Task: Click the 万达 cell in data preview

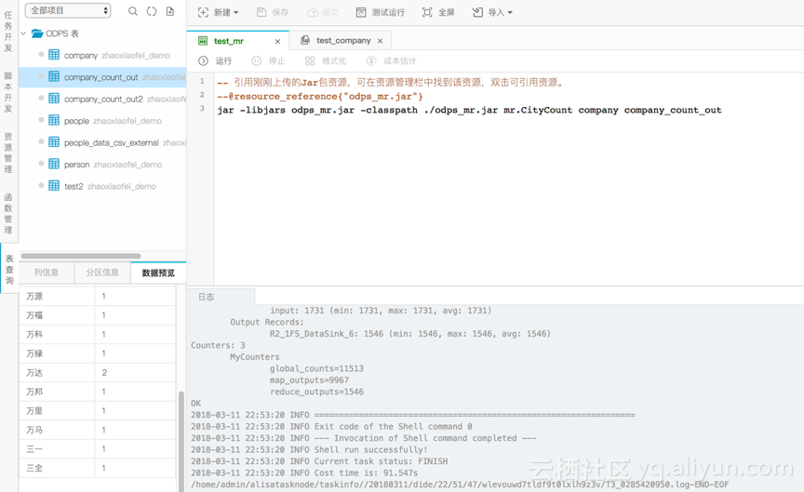Action: point(57,373)
